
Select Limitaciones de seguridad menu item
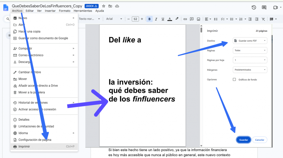(44, 126)
